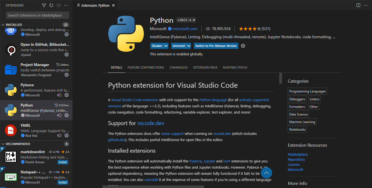The height and width of the screenshot is (188, 372).
Task: Open the Feature Contributions tab
Action: 146,67
